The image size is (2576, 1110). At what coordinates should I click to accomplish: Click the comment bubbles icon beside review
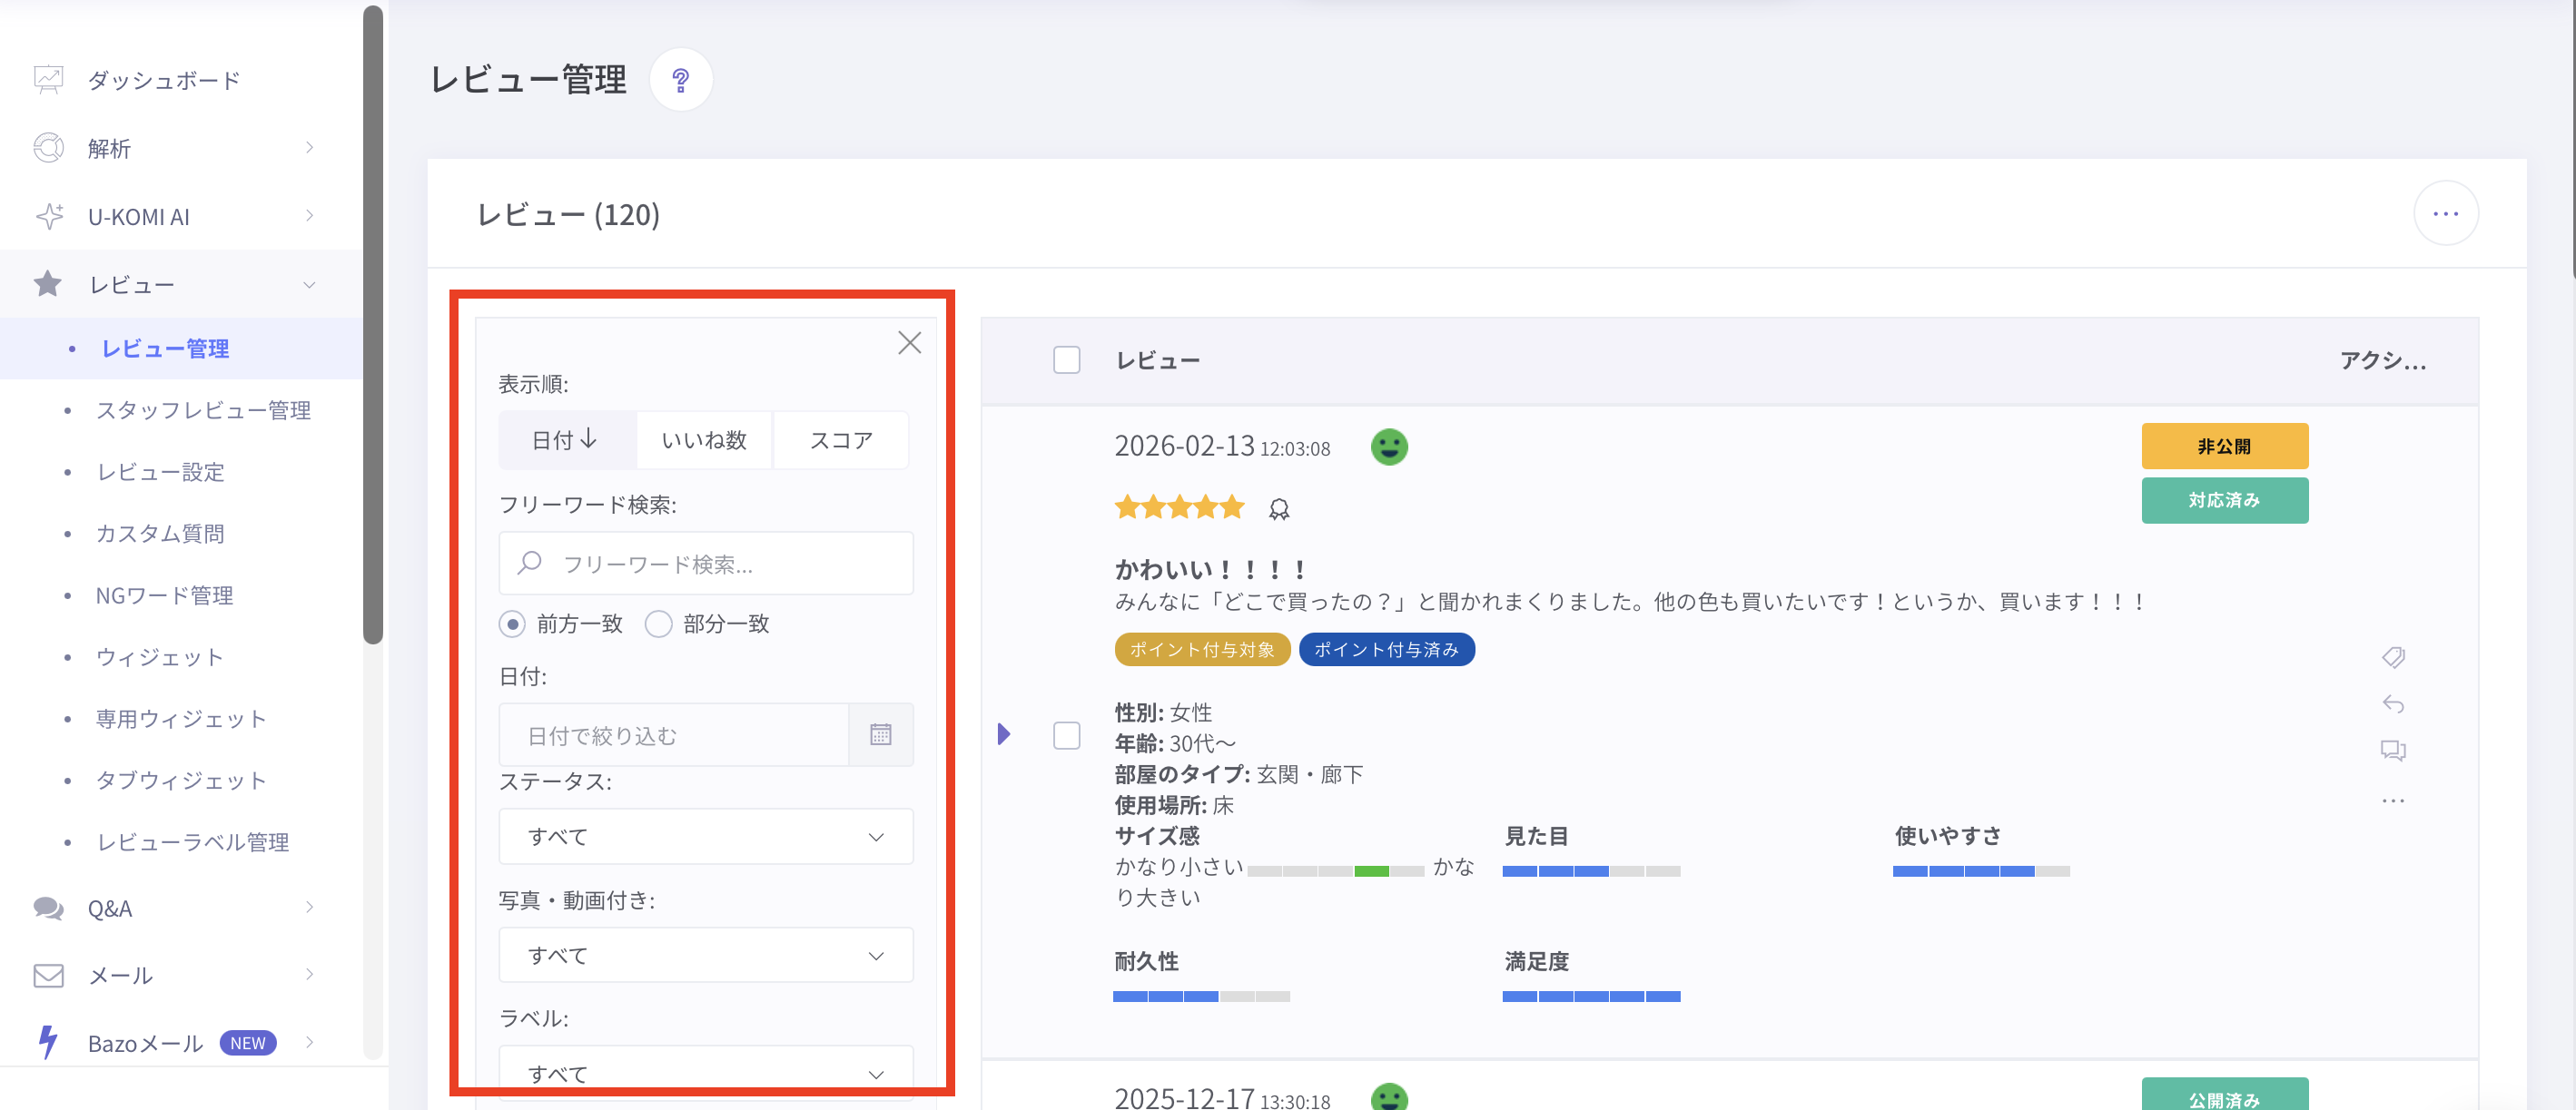[x=2393, y=750]
